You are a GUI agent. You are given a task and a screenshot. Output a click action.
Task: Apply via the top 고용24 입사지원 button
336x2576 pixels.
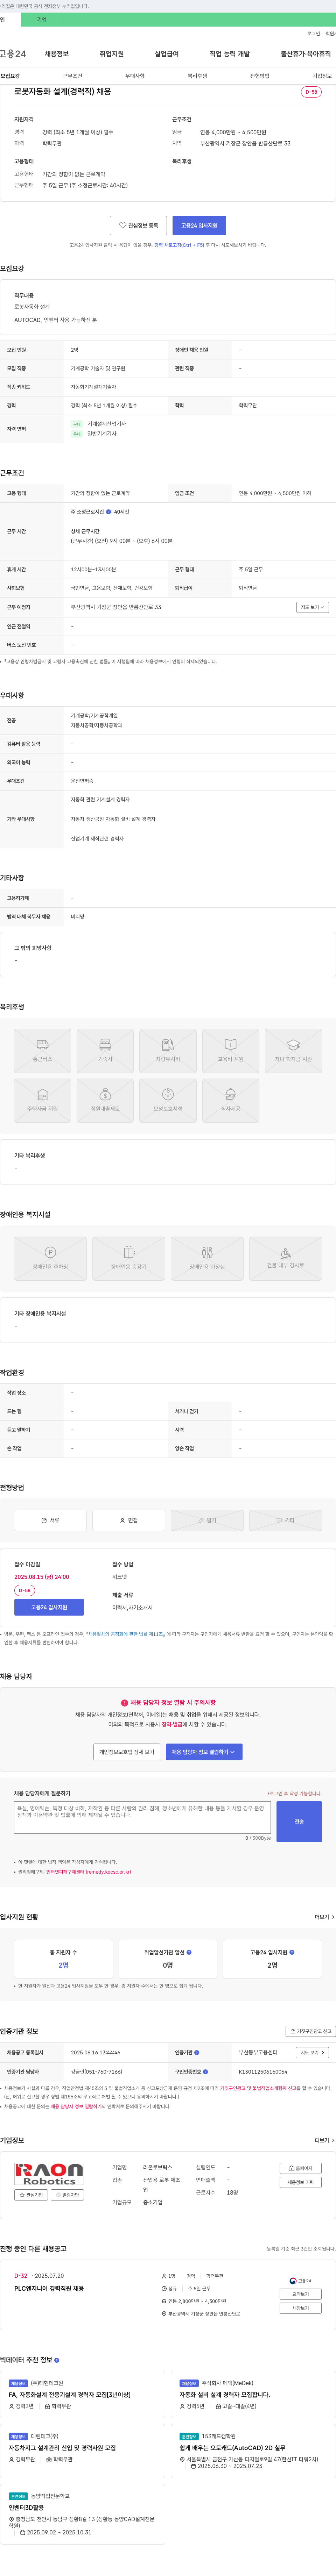click(199, 226)
